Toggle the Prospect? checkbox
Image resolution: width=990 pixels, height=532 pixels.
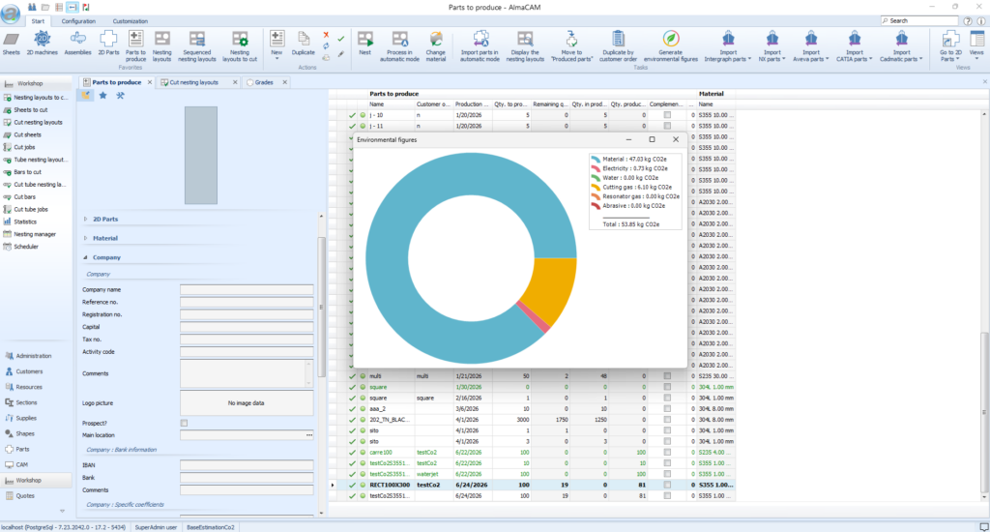tap(184, 424)
